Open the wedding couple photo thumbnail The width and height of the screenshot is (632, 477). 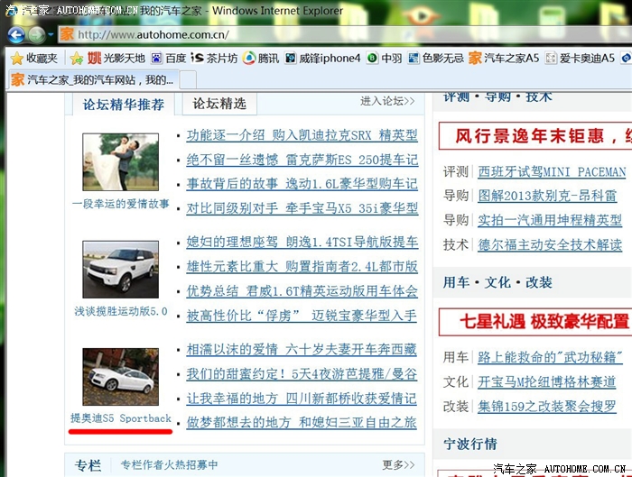120,161
